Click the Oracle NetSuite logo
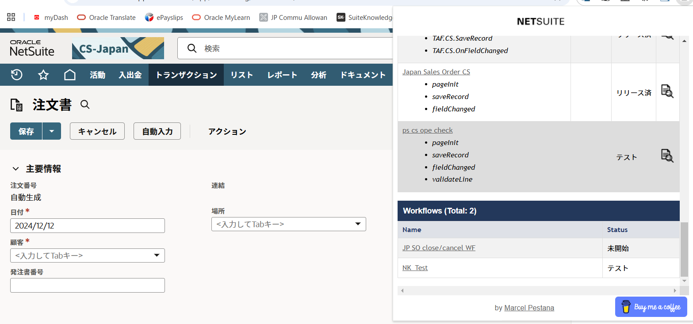 pos(32,48)
